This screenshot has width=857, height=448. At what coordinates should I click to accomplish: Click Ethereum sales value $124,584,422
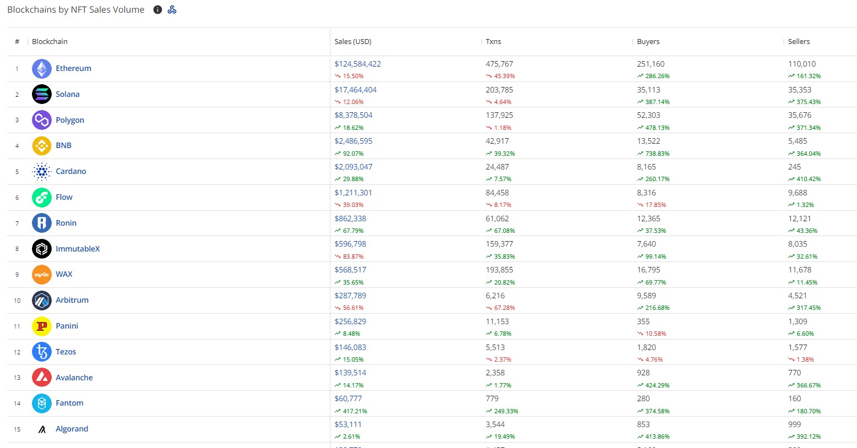pos(358,64)
